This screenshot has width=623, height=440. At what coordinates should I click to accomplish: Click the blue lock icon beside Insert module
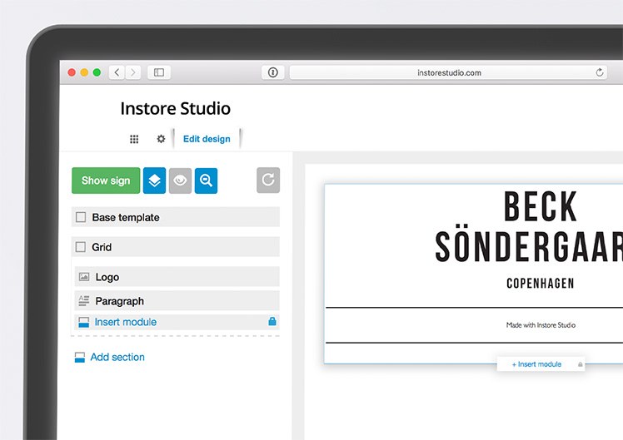click(272, 321)
